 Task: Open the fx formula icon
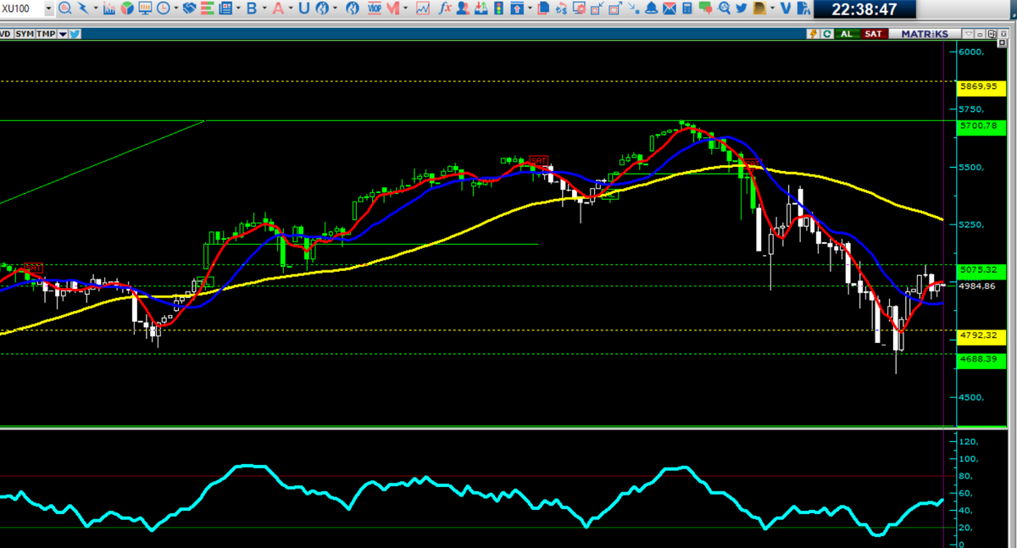point(444,8)
